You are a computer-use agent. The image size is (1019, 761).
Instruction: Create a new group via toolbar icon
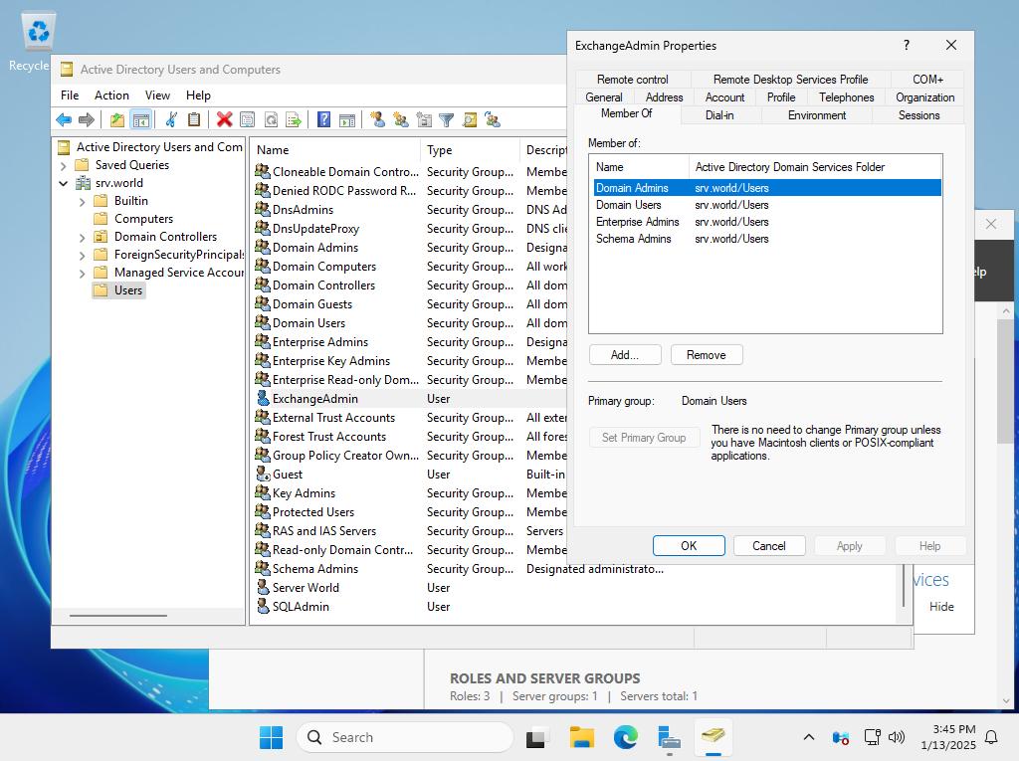click(401, 119)
